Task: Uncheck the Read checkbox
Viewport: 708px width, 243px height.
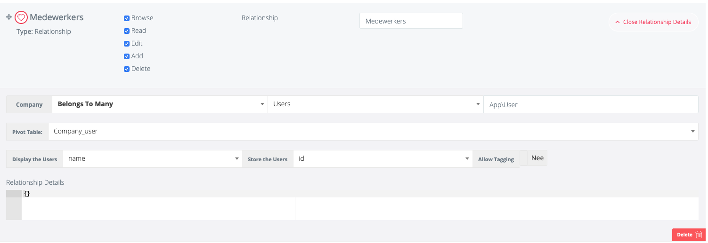Action: [x=127, y=31]
